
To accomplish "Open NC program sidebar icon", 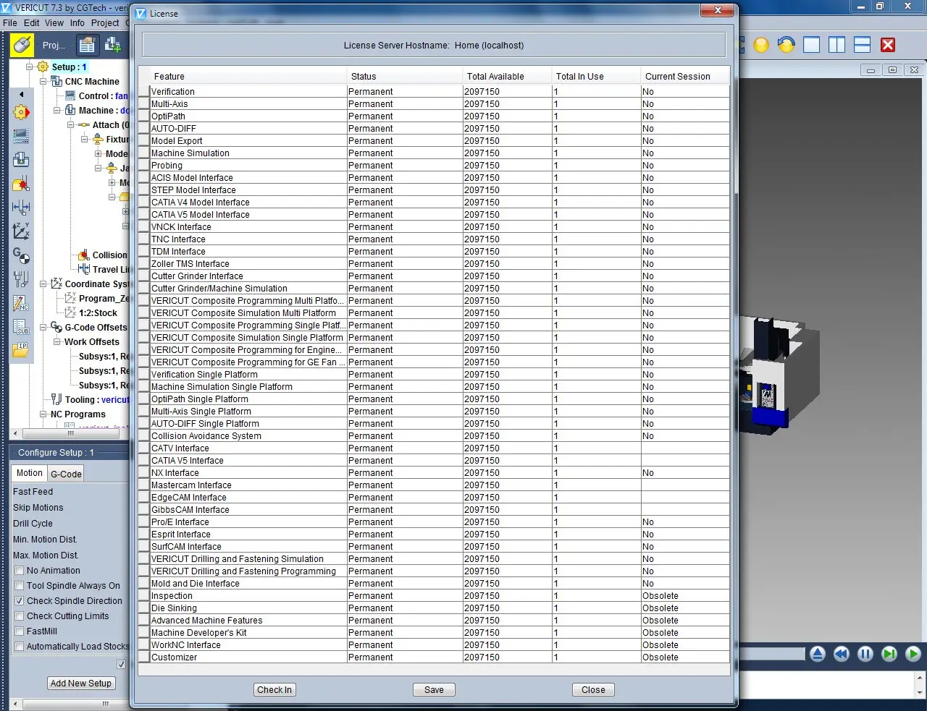I will pyautogui.click(x=21, y=303).
